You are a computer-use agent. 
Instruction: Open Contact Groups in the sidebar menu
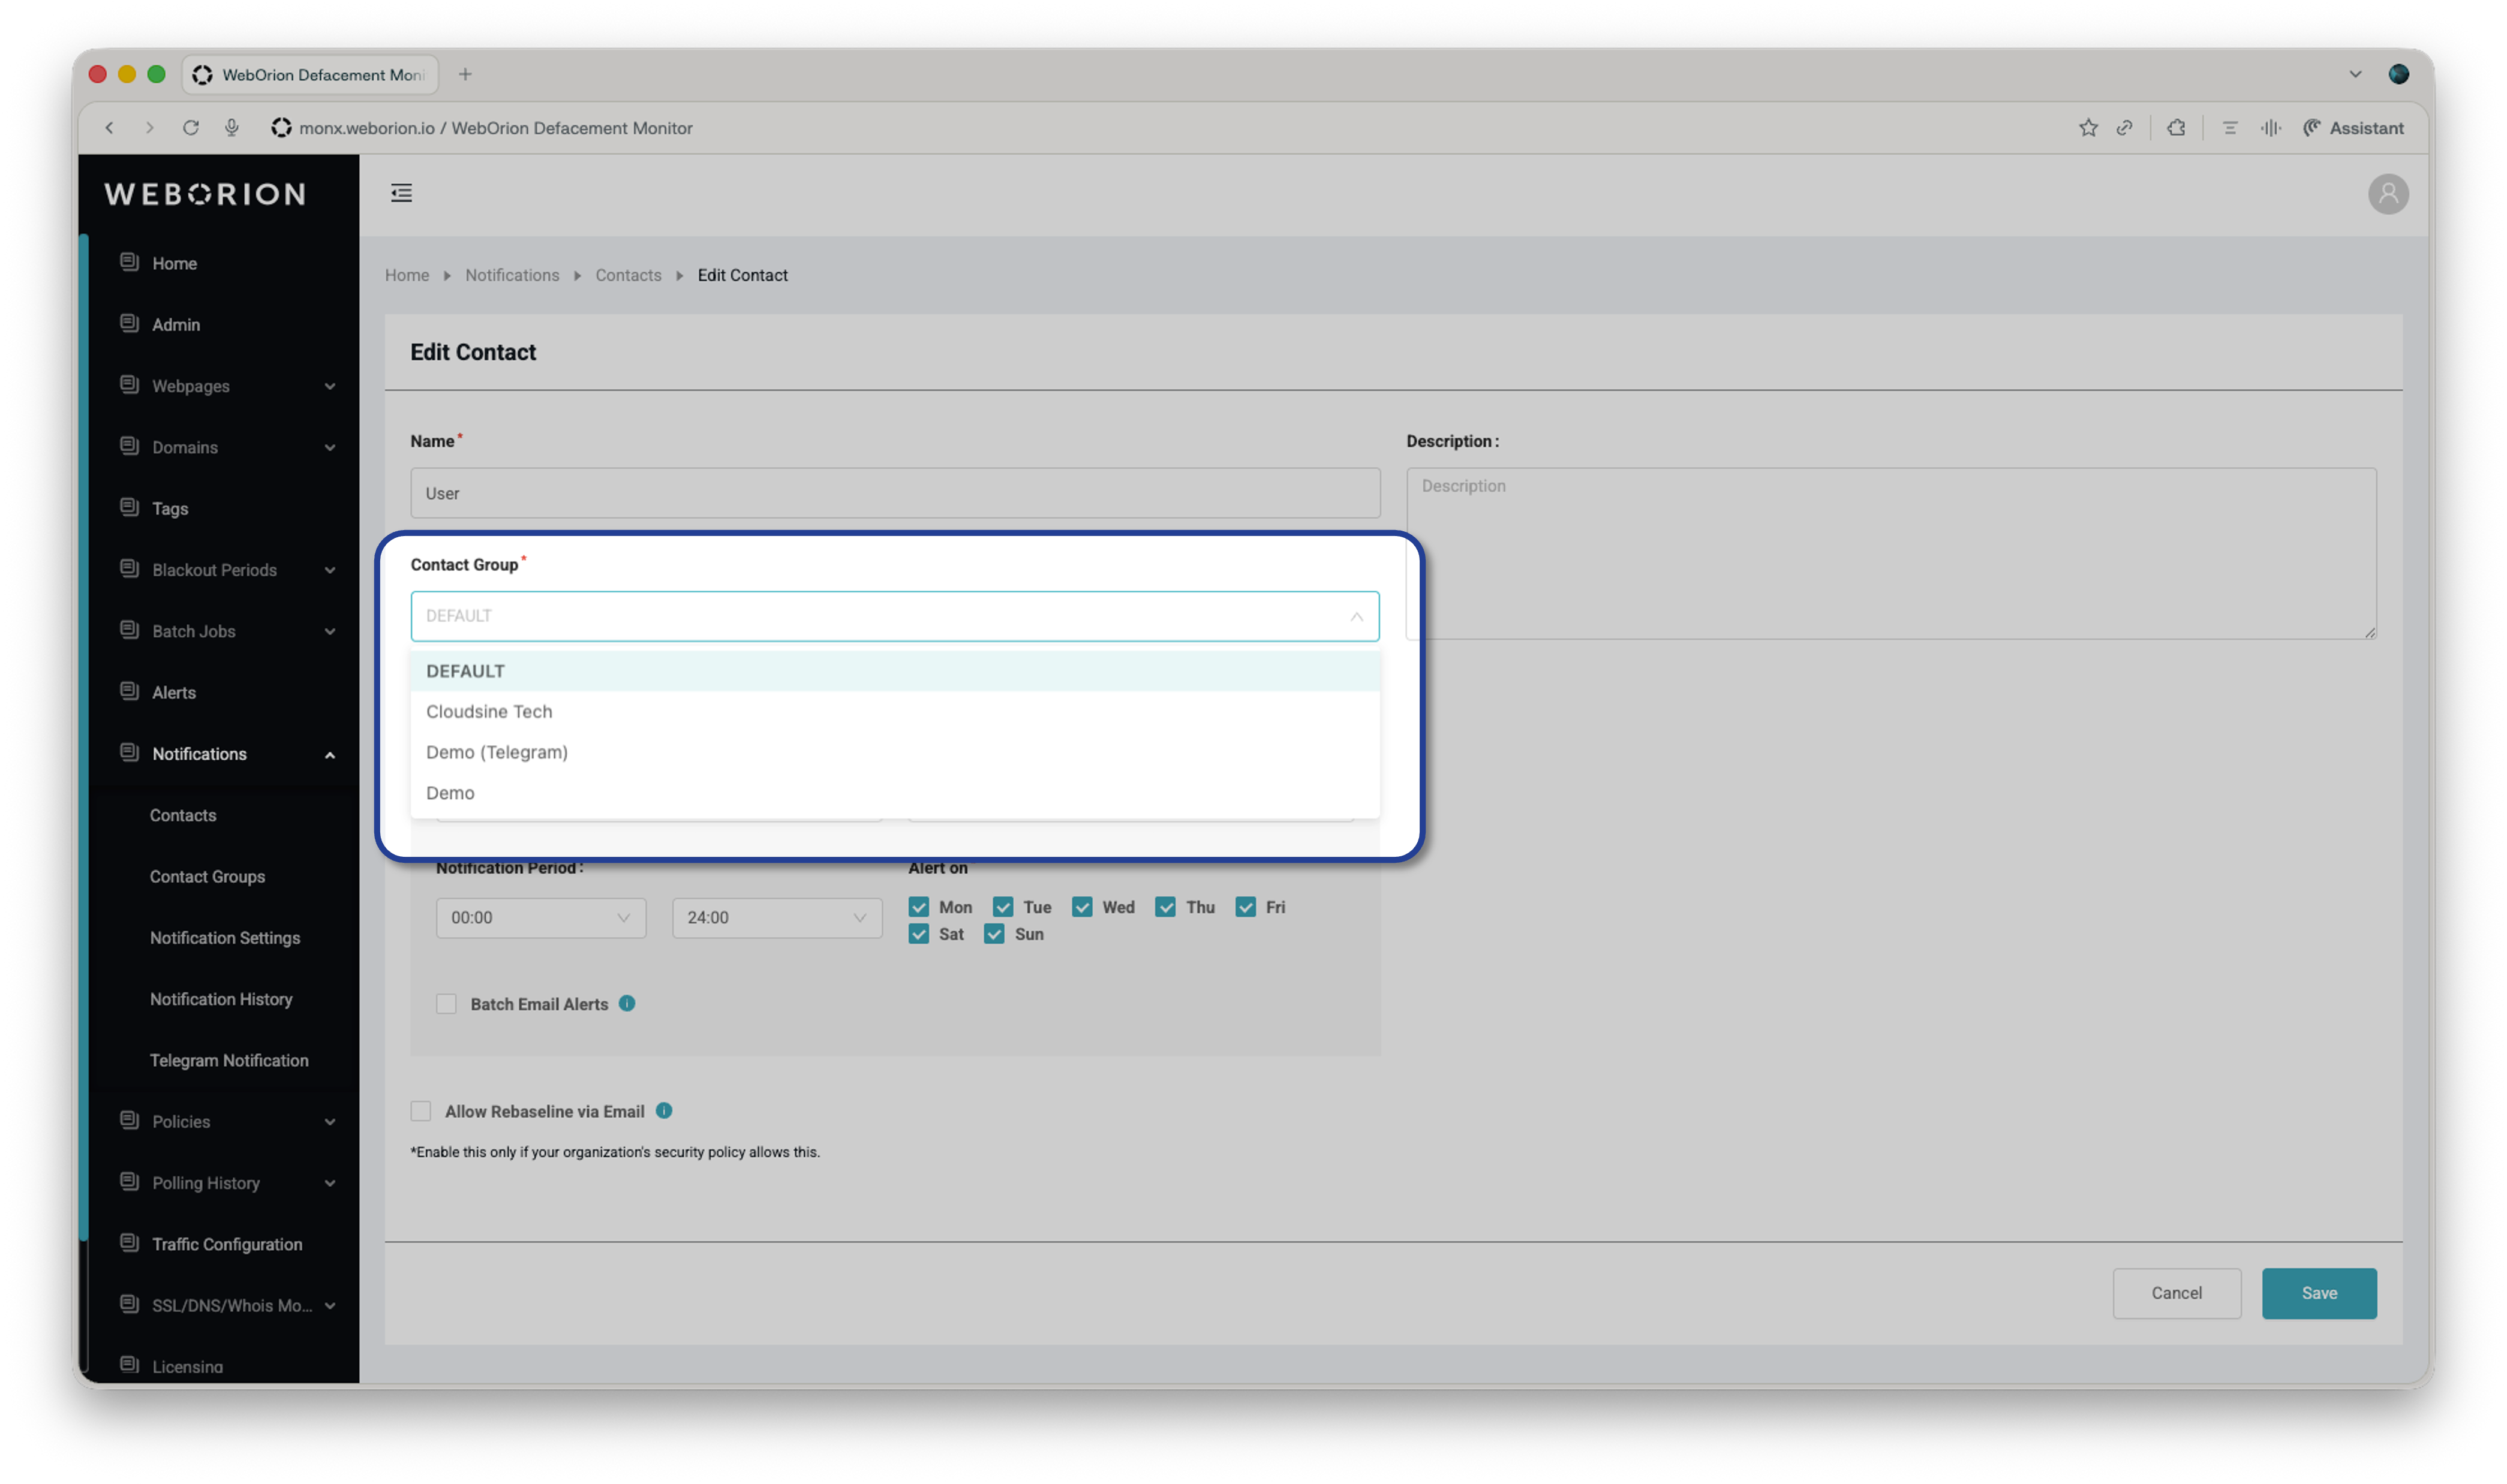[x=207, y=876]
